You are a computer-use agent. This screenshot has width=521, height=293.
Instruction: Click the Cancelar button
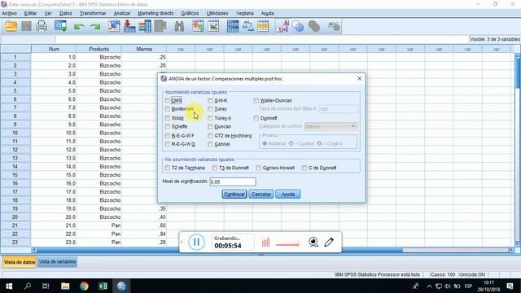[260, 194]
